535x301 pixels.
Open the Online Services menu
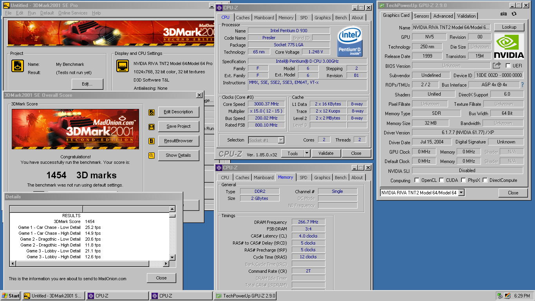pyautogui.click(x=73, y=13)
